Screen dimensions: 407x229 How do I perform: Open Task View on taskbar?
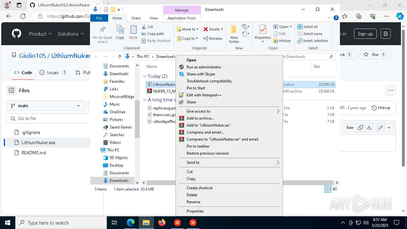114,223
